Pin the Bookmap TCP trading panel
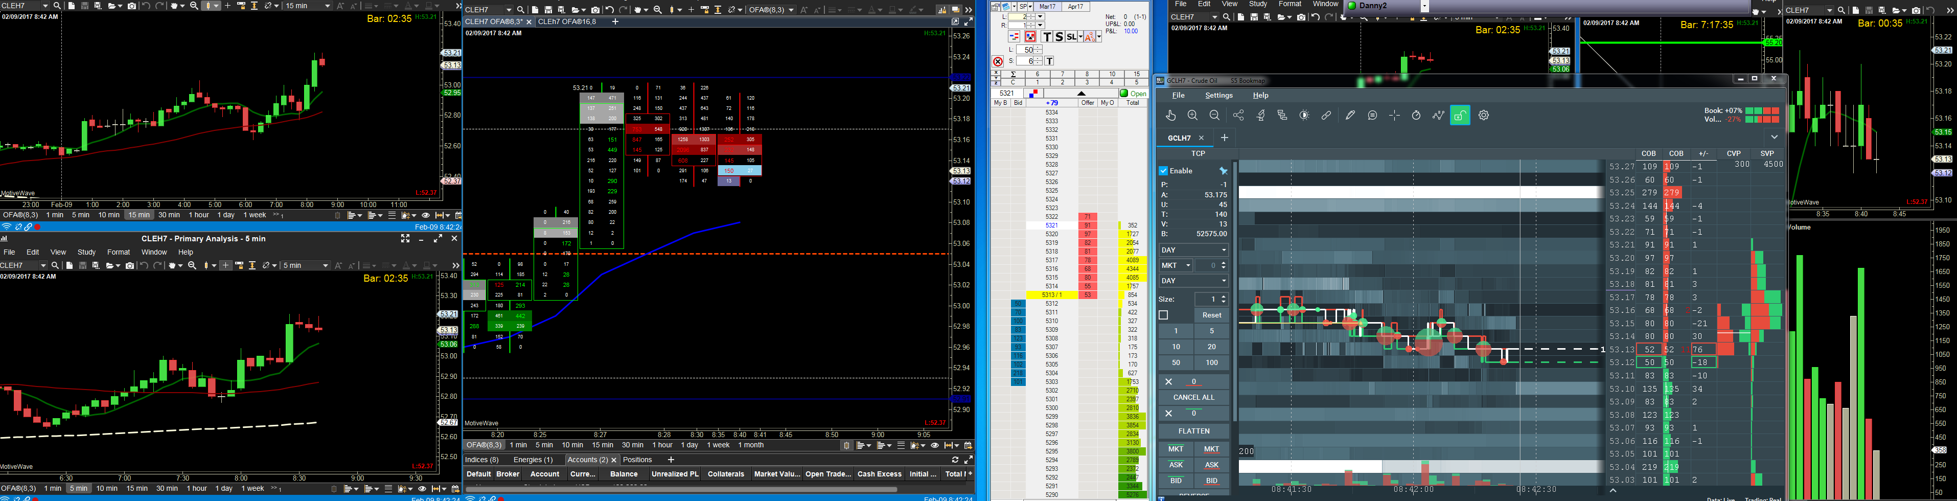Image resolution: width=1957 pixels, height=501 pixels. (1223, 171)
